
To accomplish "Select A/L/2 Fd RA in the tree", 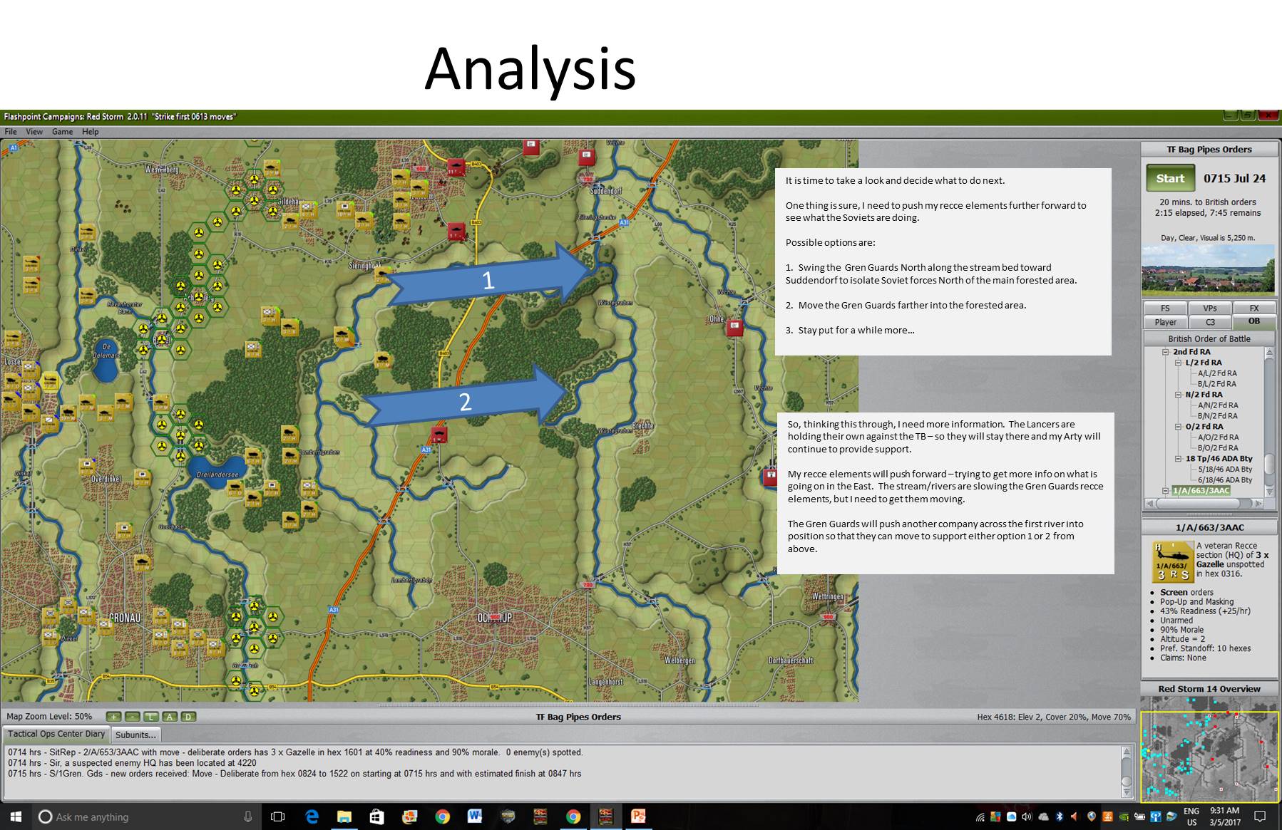I will (1217, 373).
